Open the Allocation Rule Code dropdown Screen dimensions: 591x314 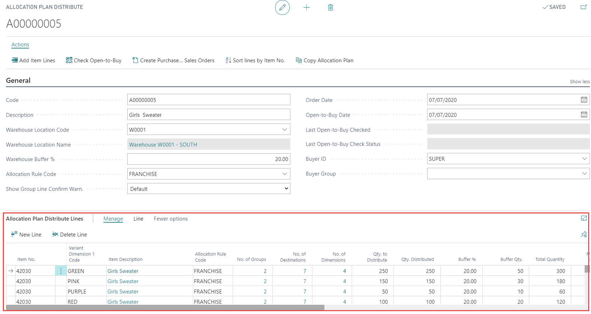click(x=284, y=174)
